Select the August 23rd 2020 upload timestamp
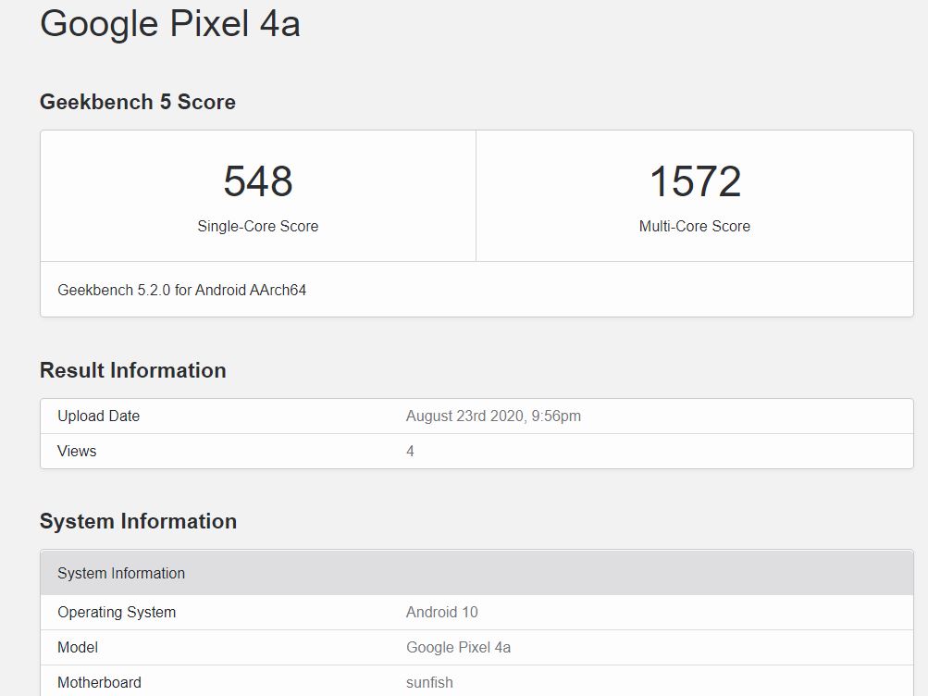 coord(493,416)
